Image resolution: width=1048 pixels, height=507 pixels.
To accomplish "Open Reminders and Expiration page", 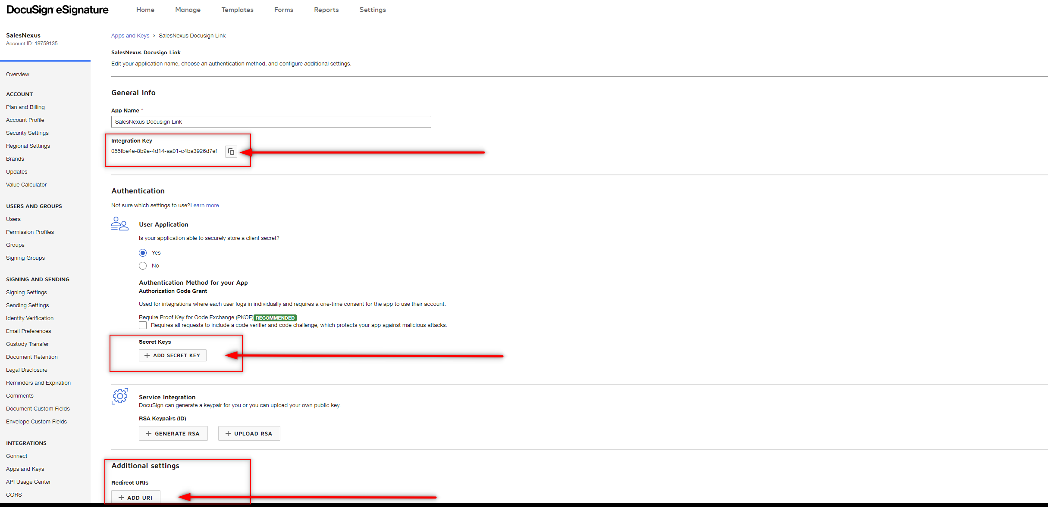I will tap(38, 383).
